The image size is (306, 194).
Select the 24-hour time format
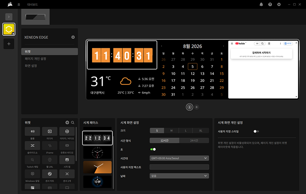pyautogui.click(x=194, y=141)
